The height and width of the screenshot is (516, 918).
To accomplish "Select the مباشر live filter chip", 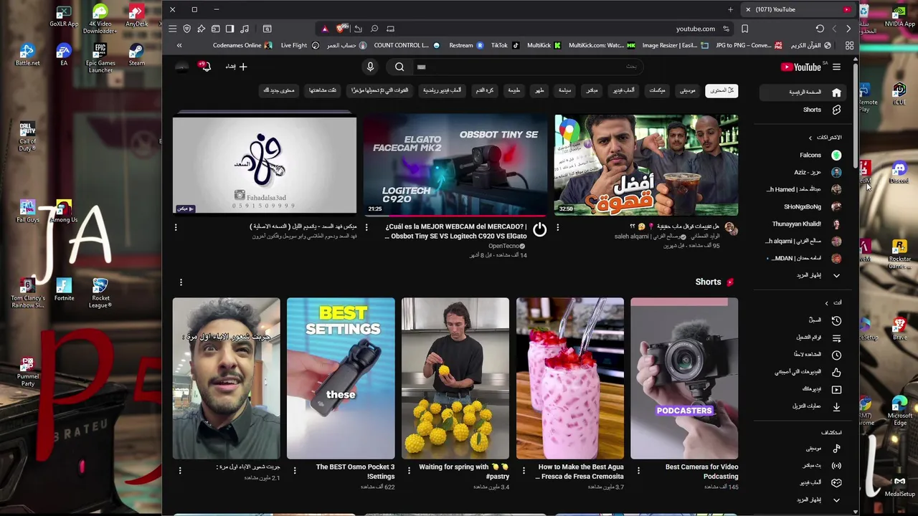I will [592, 90].
